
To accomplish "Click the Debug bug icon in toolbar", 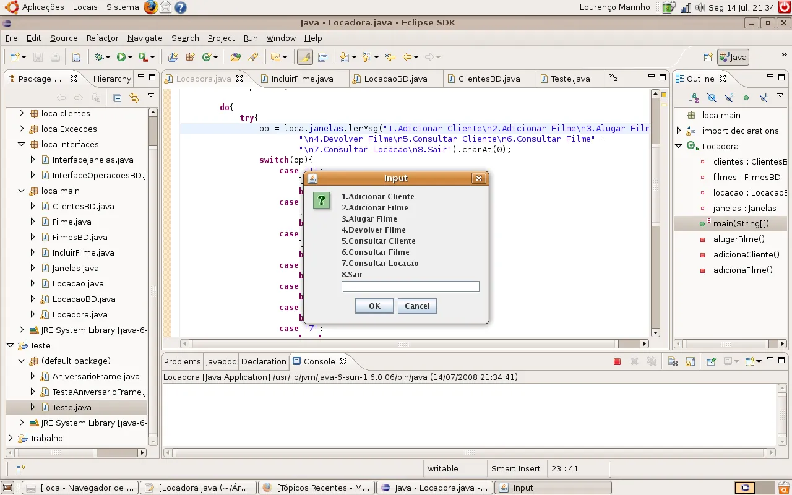I will coord(99,57).
